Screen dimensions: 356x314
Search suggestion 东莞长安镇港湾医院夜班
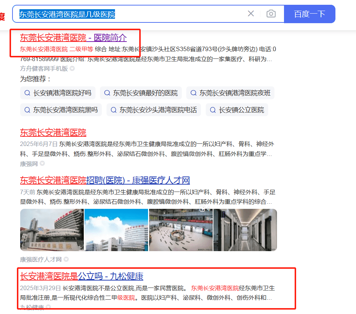tap(230, 93)
